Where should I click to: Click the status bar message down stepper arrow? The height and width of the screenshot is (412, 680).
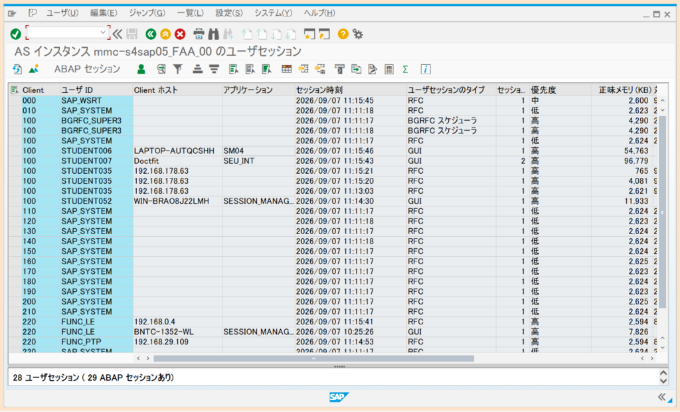coord(663,381)
